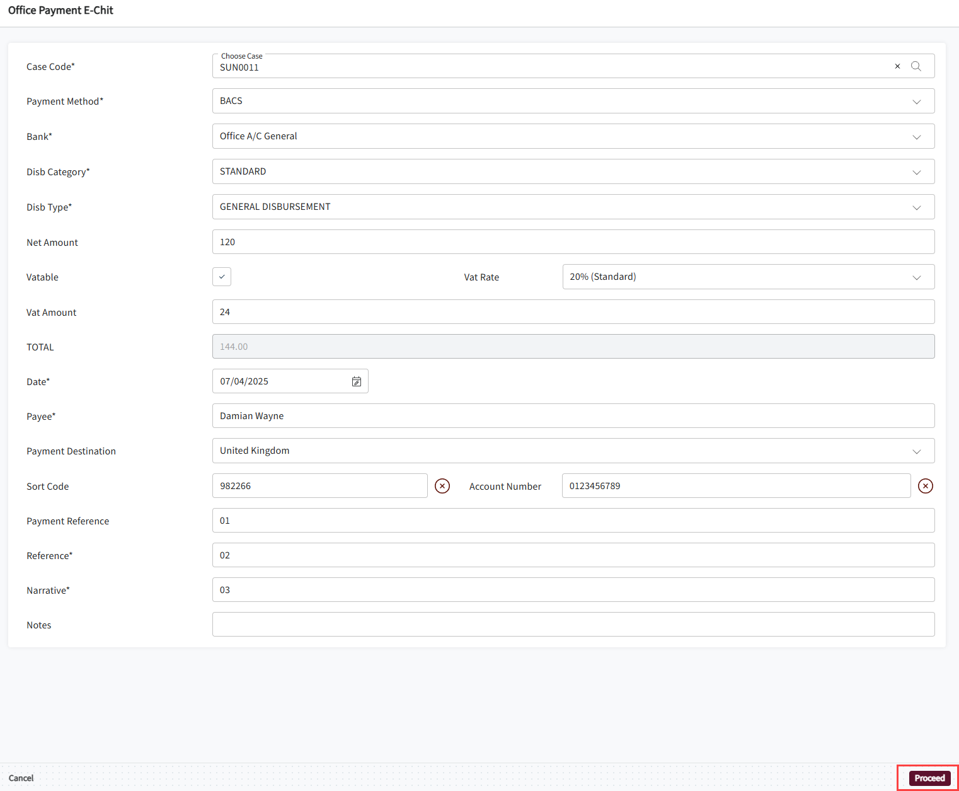The image size is (959, 791).
Task: Open the date picker calendar icon
Action: click(357, 381)
